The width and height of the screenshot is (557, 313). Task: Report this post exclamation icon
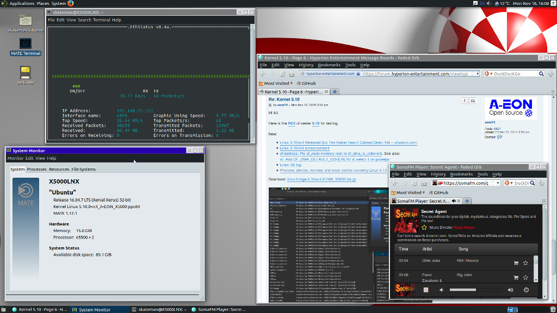[464, 101]
